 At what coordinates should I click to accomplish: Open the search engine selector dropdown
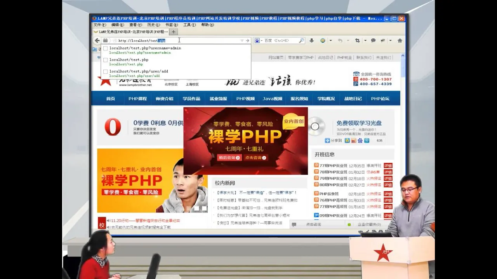(261, 40)
